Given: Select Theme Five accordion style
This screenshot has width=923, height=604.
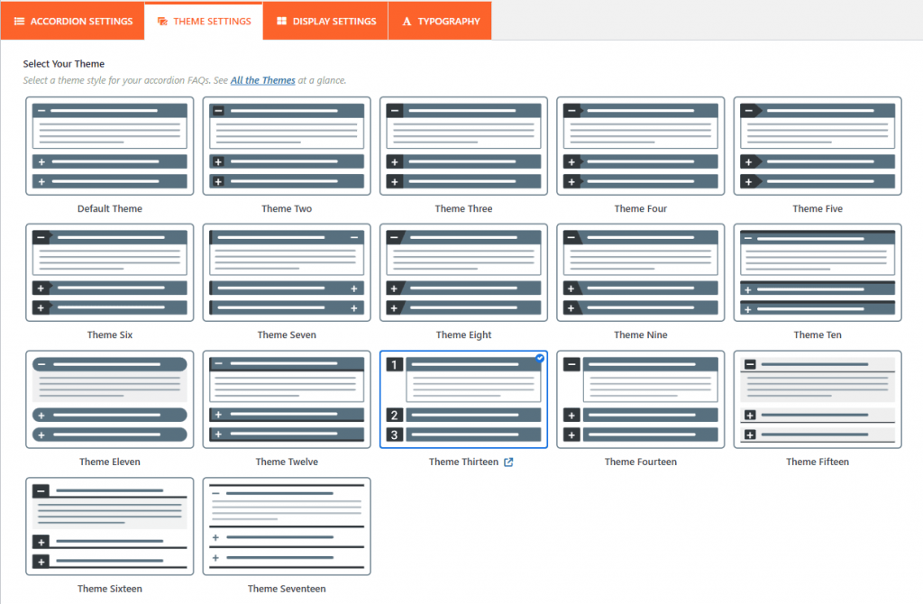Looking at the screenshot, I should [x=818, y=146].
